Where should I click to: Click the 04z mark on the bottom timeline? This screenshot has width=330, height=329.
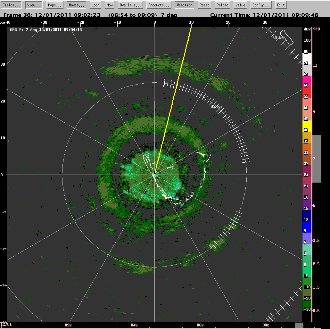(134, 325)
